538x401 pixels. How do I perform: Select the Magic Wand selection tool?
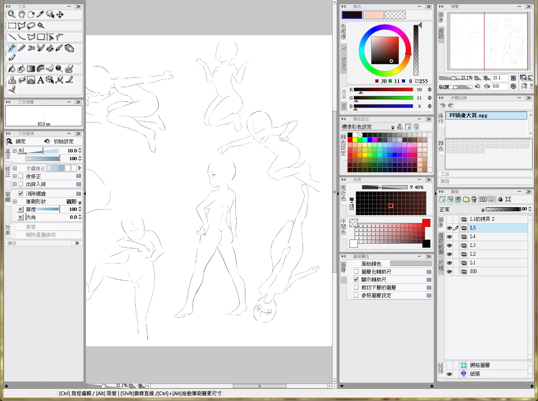41,26
